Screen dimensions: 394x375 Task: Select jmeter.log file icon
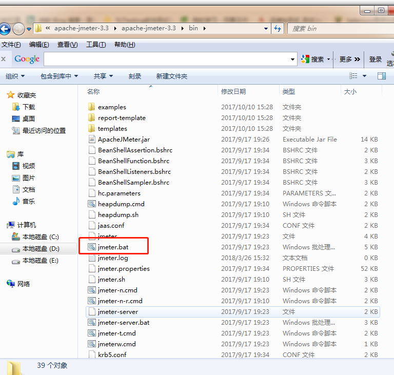point(92,258)
